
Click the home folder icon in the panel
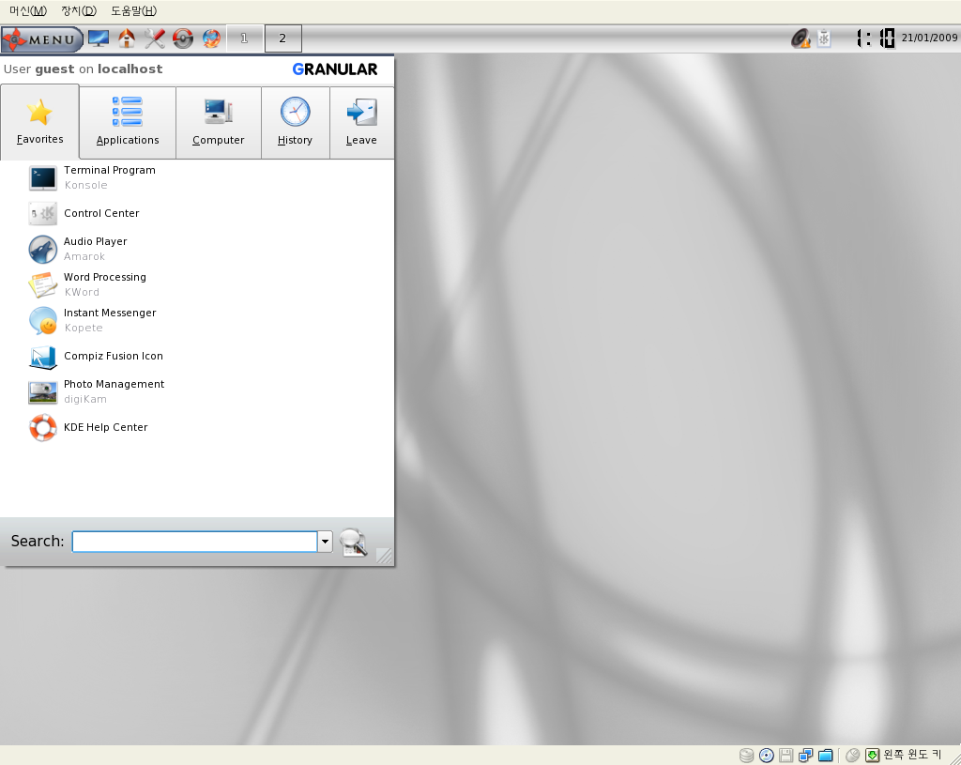coord(127,38)
